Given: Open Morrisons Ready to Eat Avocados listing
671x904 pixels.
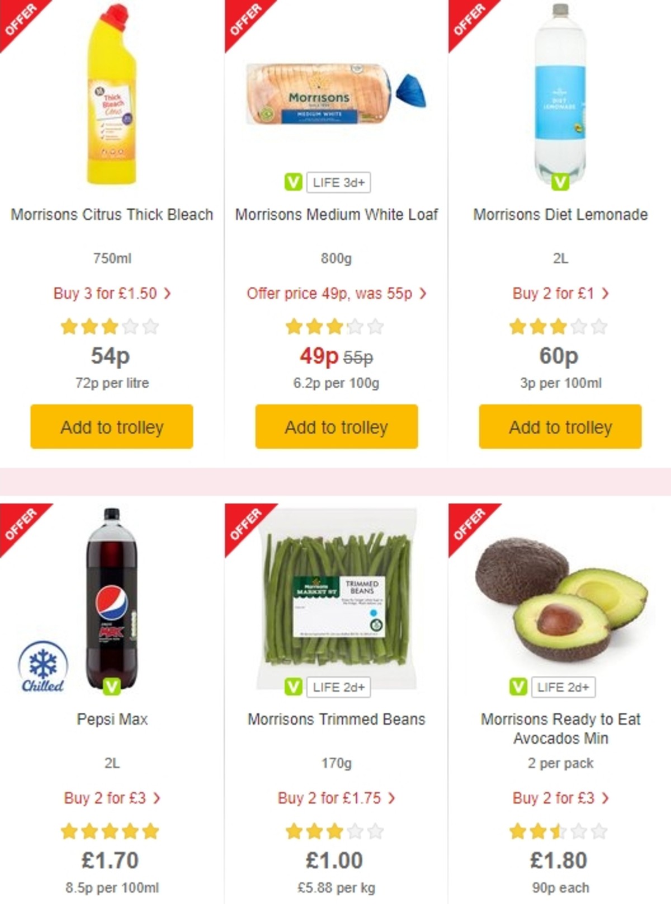Looking at the screenshot, I should point(560,729).
